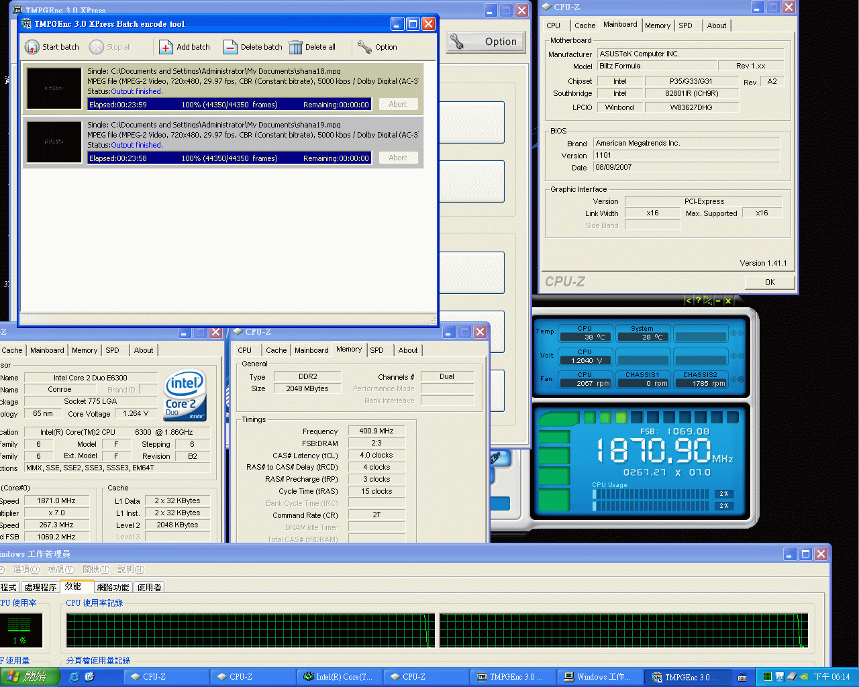
Task: Click the BIOS Date field 08/09/2007
Action: click(687, 168)
